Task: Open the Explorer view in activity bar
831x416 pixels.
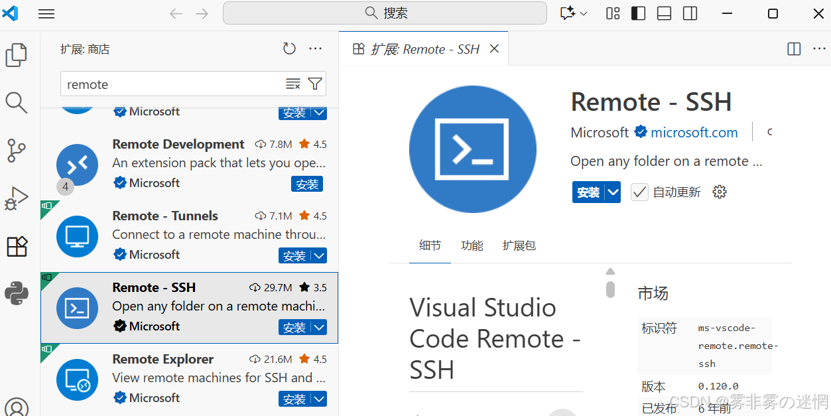Action: (17, 55)
